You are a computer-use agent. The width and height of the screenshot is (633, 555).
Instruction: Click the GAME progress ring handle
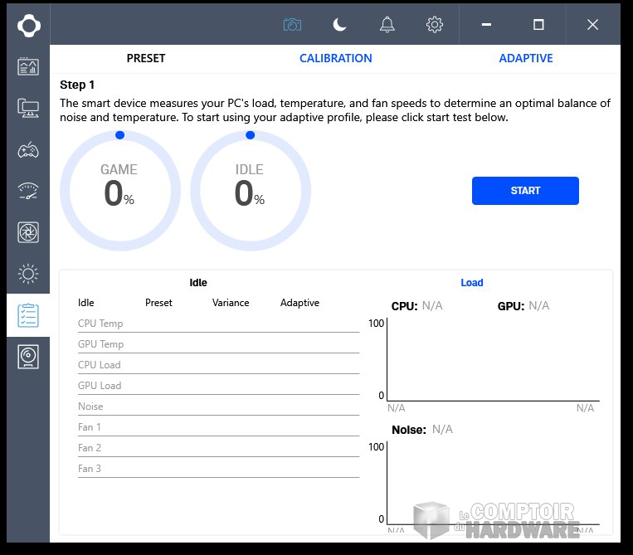click(x=120, y=134)
